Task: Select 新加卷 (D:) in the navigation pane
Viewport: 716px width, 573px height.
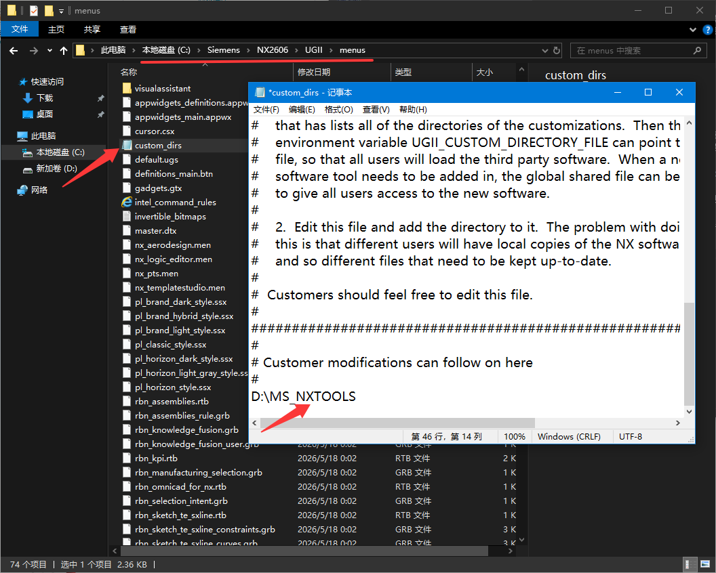Action: point(57,169)
